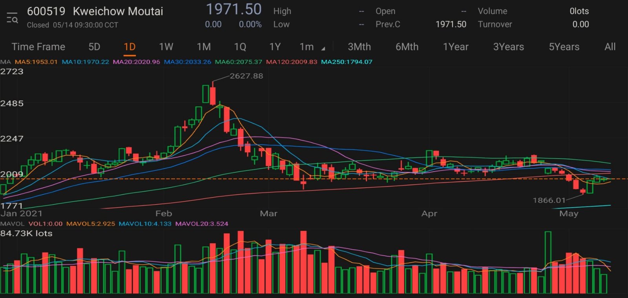The height and width of the screenshot is (298, 628).
Task: Click the MA120:2009.83 indicator label
Action: tap(292, 62)
